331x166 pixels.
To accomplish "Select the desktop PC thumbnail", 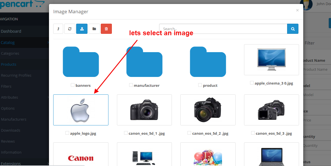I will tap(144, 154).
